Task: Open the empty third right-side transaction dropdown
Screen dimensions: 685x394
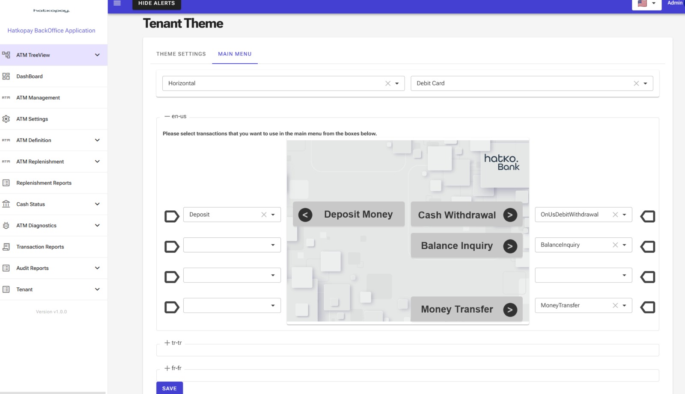Action: point(624,275)
